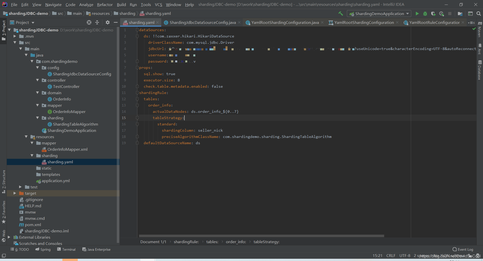Open the Maven tool window
The width and height of the screenshot is (483, 261).
click(480, 29)
